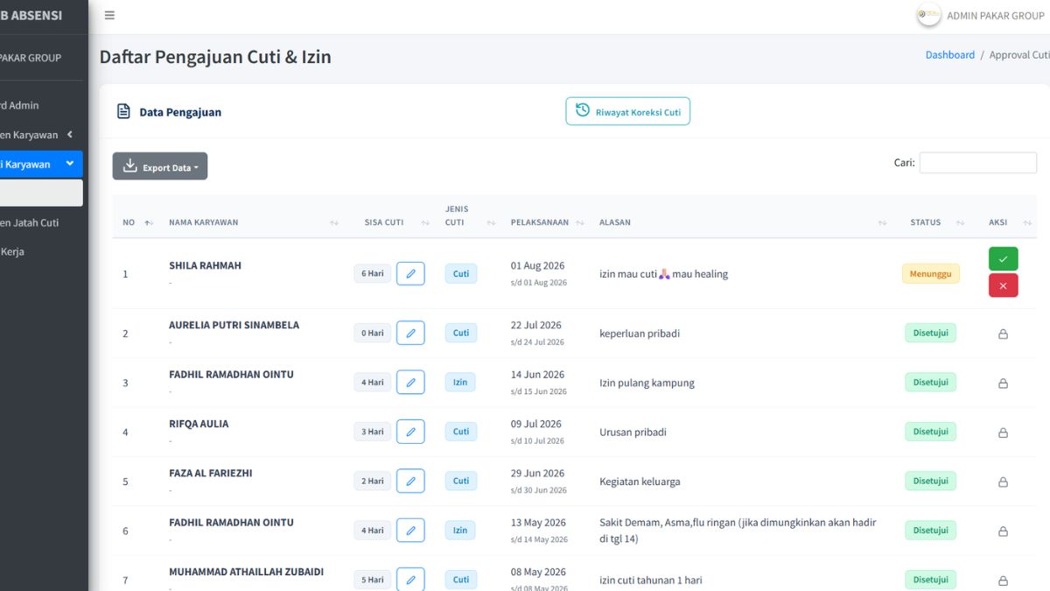The width and height of the screenshot is (1050, 591).
Task: Reject Shila Rahmah's request with red X
Action: [x=1003, y=285]
